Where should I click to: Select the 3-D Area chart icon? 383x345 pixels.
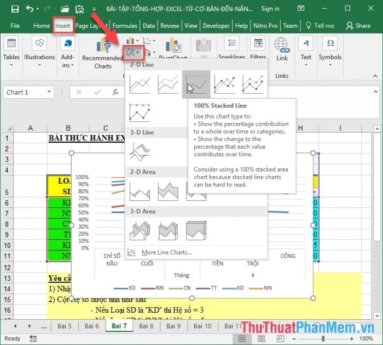point(140,231)
